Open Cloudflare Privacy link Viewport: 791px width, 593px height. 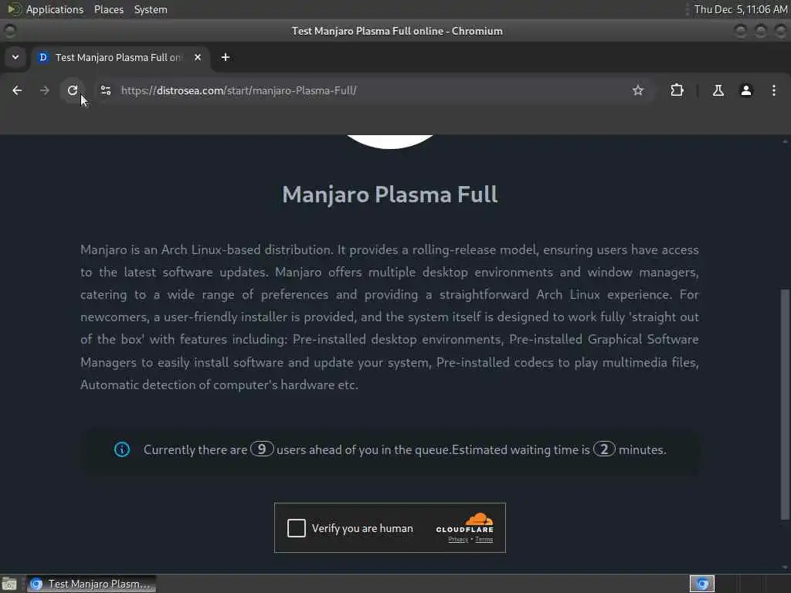pos(458,540)
